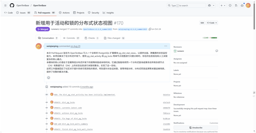Open the Copilot icon in header

(x=210, y=5)
